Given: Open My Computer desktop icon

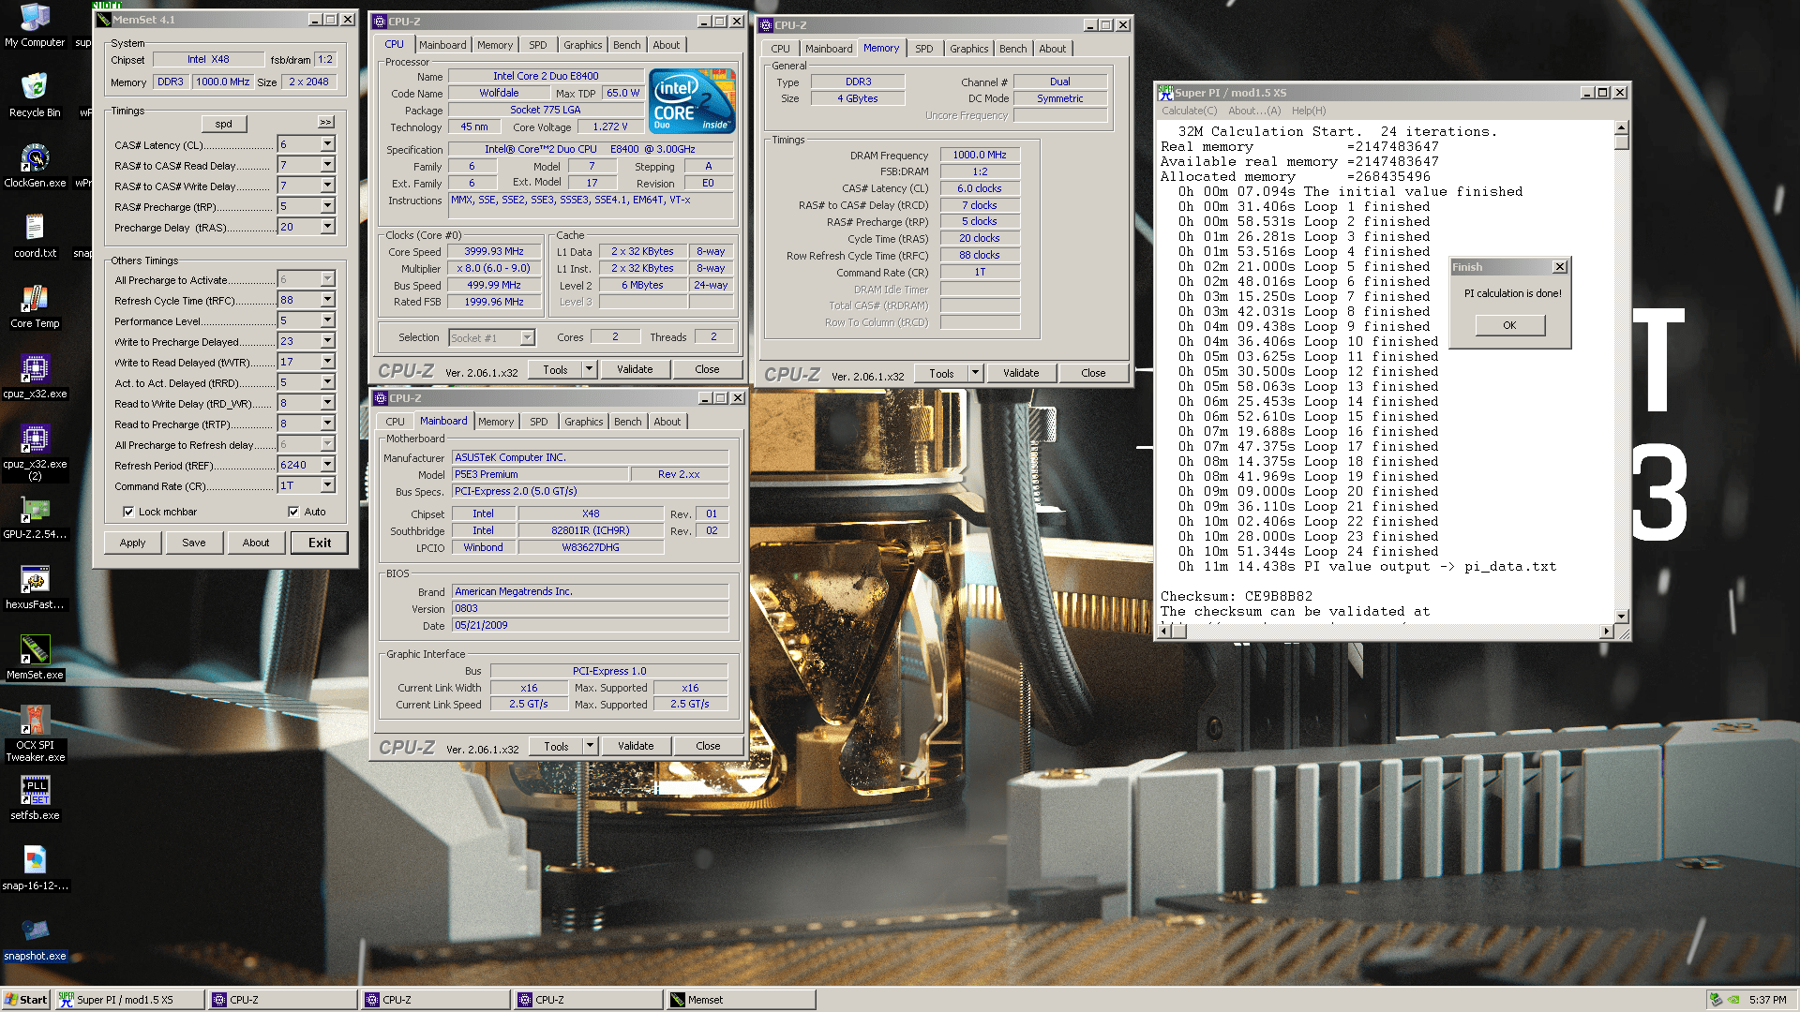Looking at the screenshot, I should click(x=35, y=26).
